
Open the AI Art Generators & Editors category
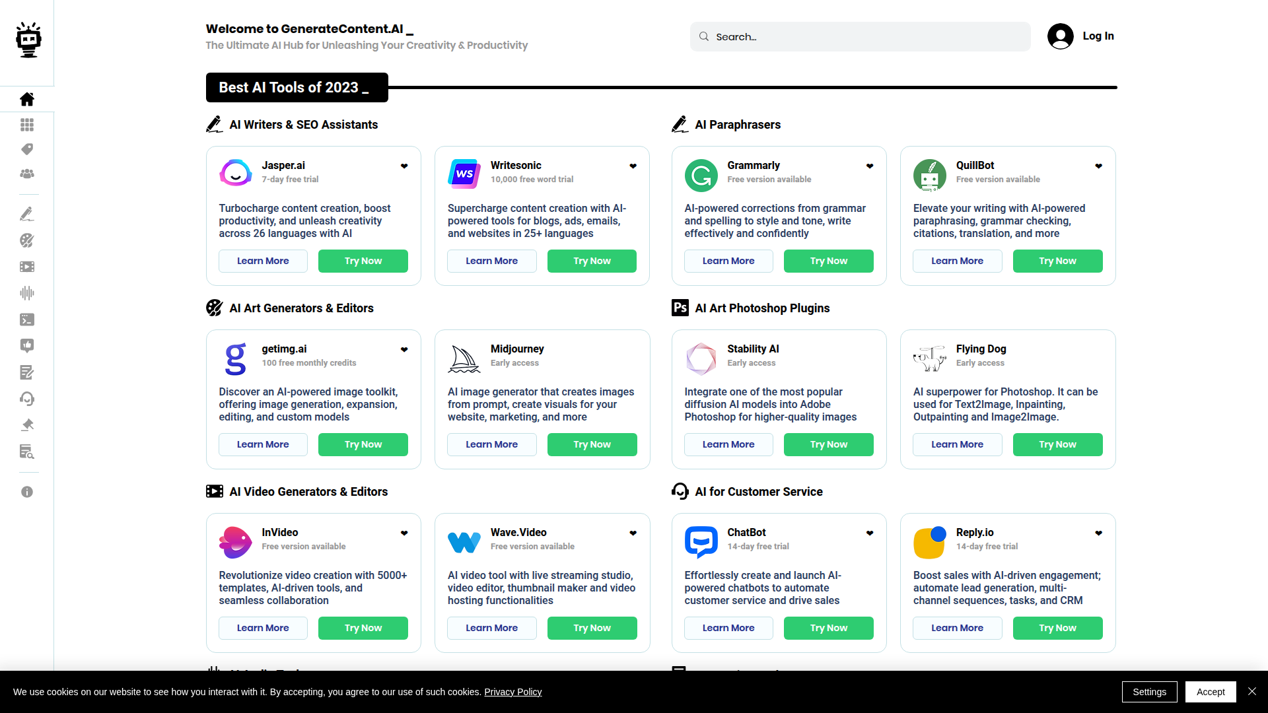[x=301, y=308]
